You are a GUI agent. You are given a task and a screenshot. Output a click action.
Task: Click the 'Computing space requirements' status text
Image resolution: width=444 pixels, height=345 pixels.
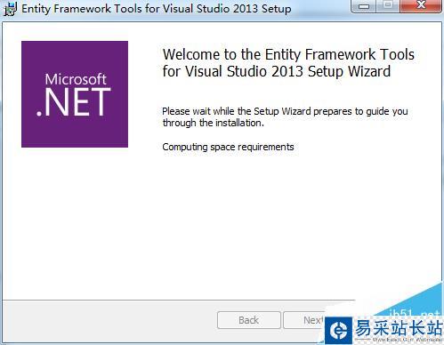click(228, 147)
